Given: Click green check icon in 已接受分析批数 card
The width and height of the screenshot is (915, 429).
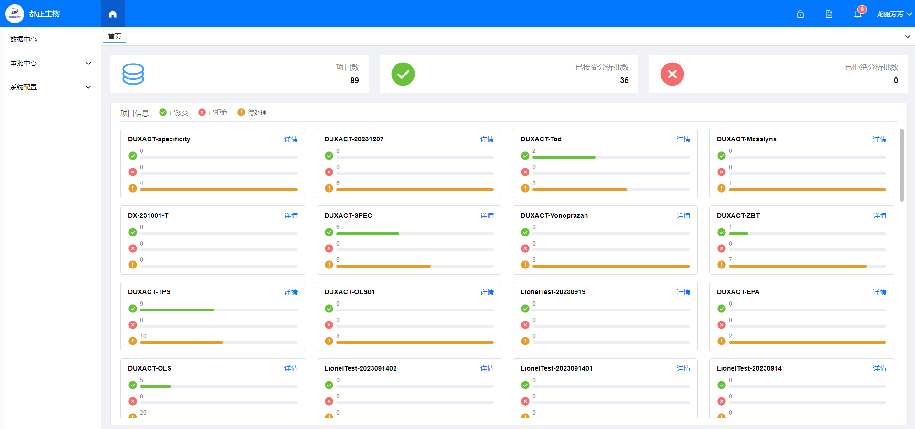Looking at the screenshot, I should 403,74.
